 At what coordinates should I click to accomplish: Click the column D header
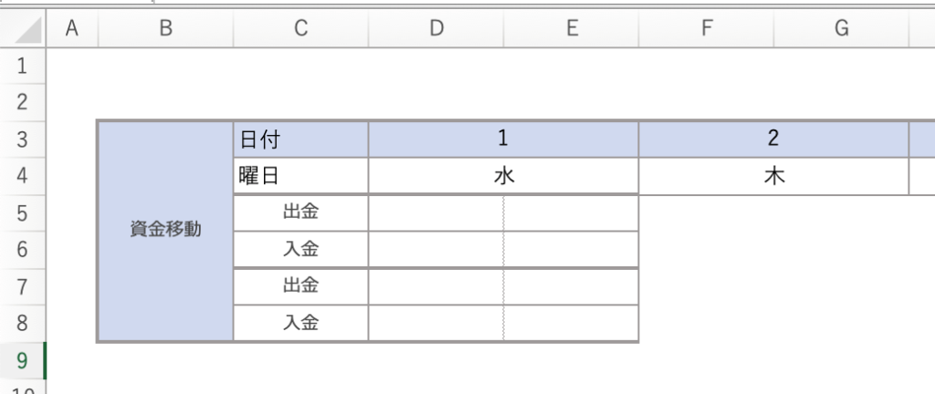[436, 29]
